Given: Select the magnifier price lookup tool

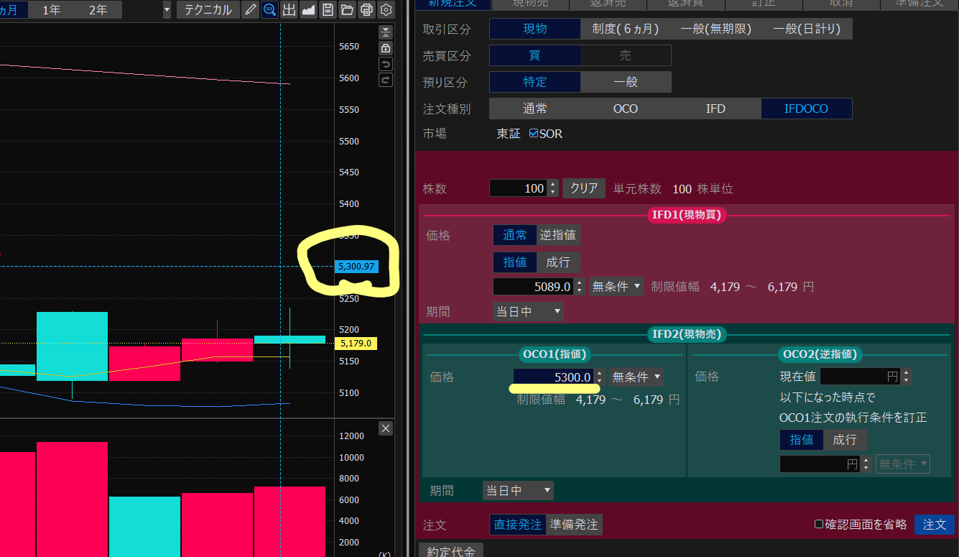Looking at the screenshot, I should point(269,9).
